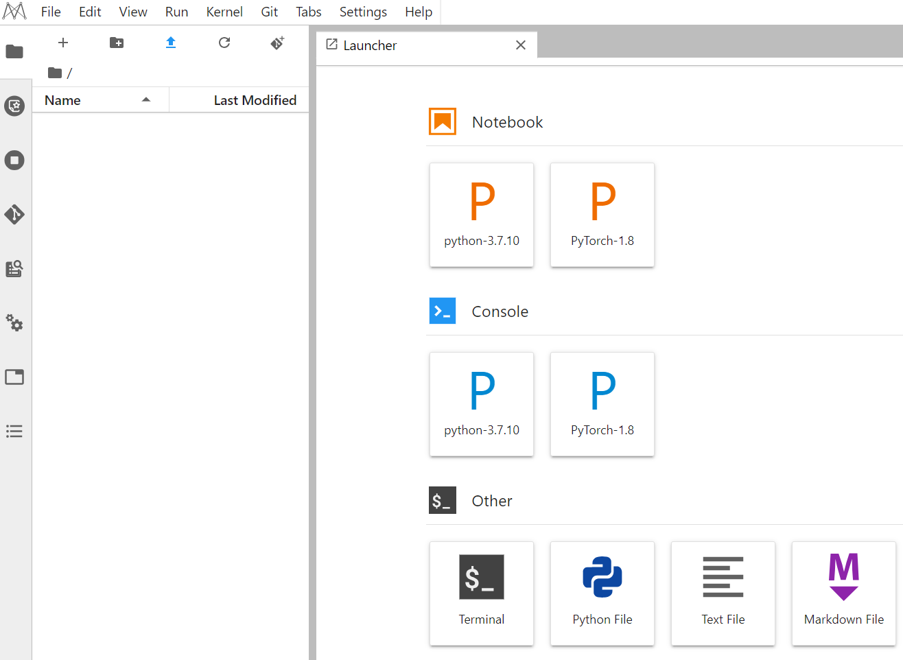Open the File menu

click(x=51, y=12)
